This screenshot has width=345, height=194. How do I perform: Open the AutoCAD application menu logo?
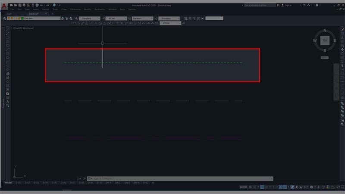point(4,6)
